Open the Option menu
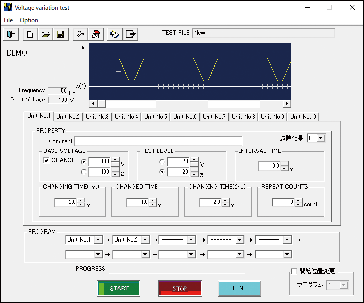Viewport: 364px width, 303px height. 29,20
